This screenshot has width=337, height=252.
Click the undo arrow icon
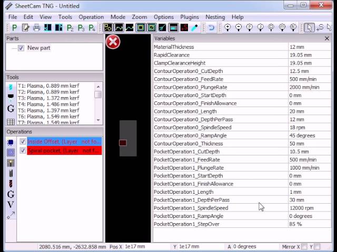click(x=211, y=28)
